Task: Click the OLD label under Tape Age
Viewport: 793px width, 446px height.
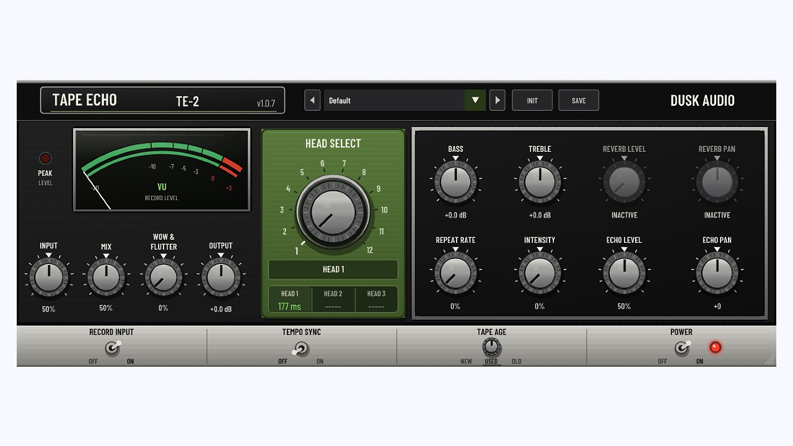Action: click(x=517, y=362)
